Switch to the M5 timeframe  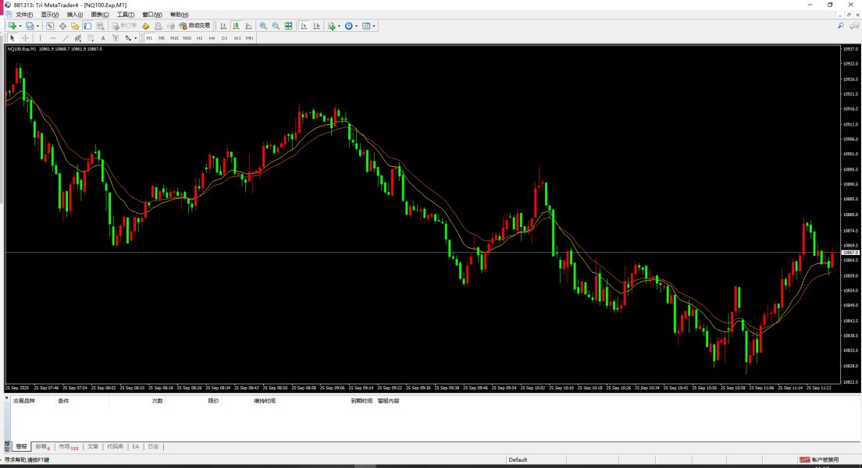click(162, 38)
